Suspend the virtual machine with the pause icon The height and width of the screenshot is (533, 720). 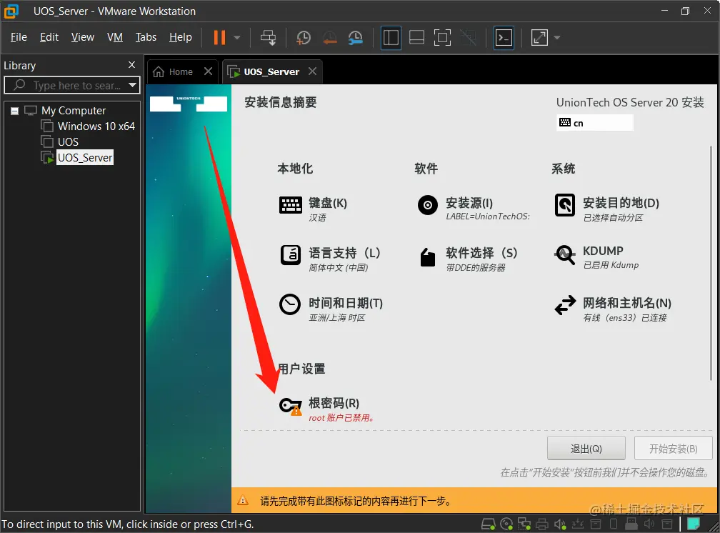click(x=218, y=37)
